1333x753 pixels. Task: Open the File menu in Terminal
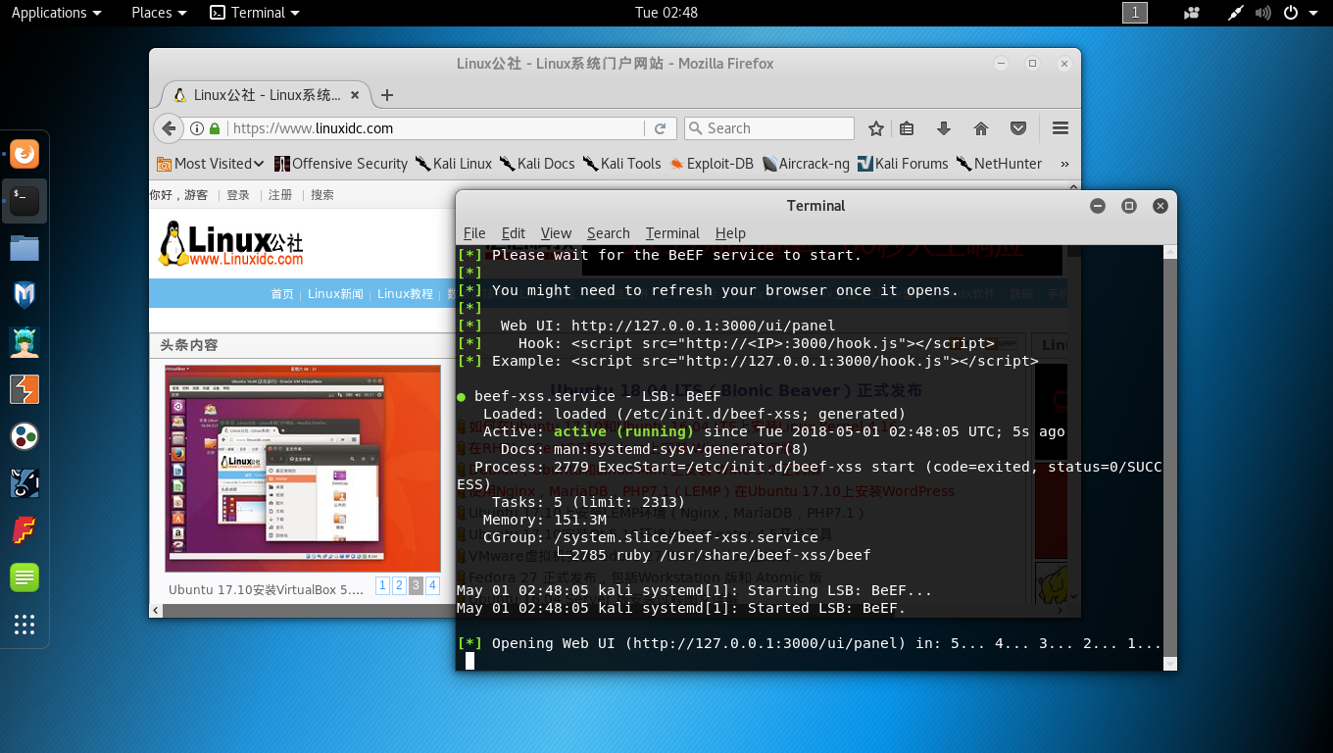click(x=474, y=233)
